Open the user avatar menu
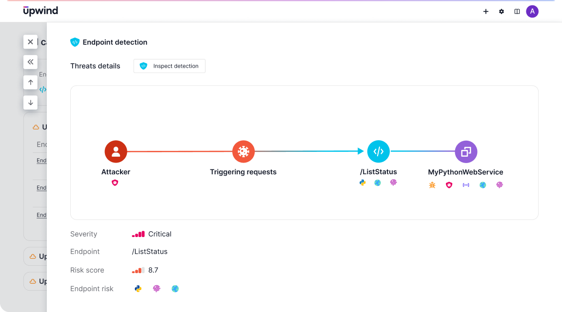This screenshot has width=562, height=312. [532, 12]
